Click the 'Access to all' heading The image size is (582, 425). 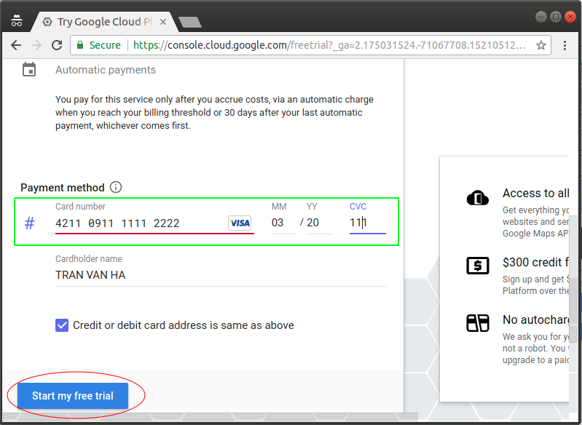tap(535, 194)
